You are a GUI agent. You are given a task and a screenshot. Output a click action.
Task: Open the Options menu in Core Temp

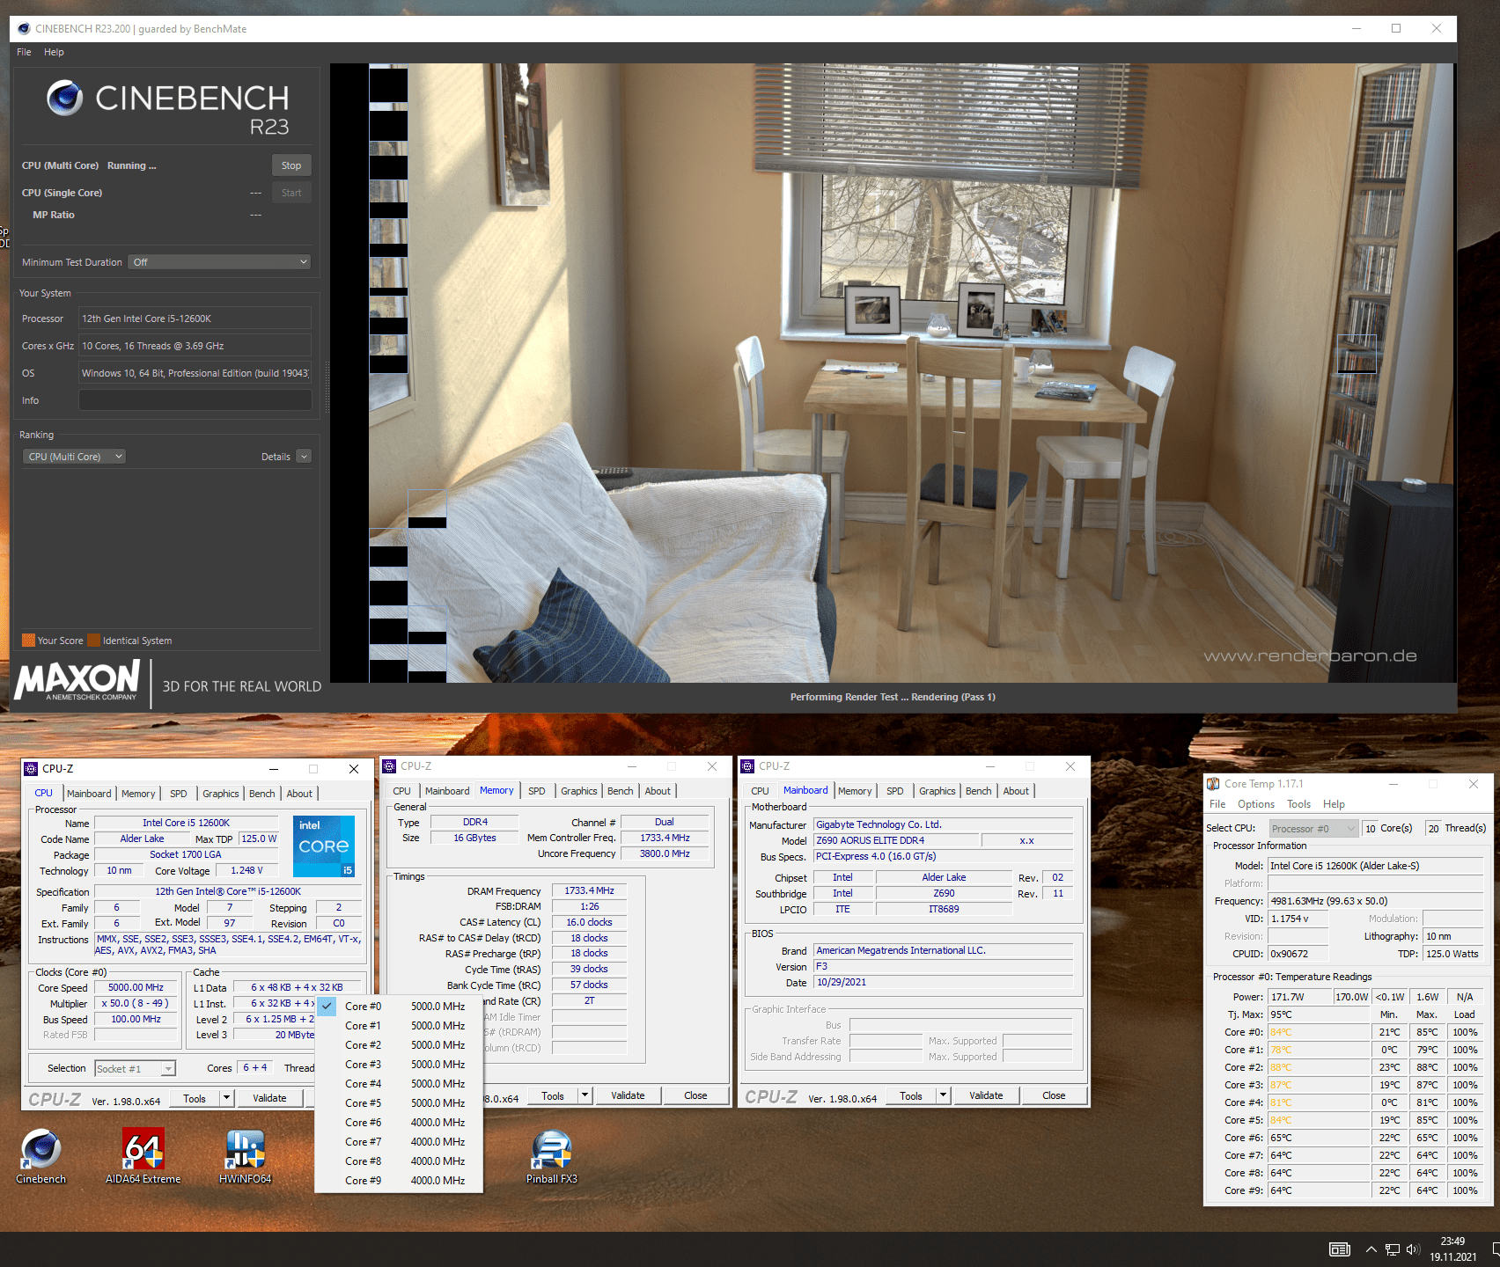click(1255, 804)
